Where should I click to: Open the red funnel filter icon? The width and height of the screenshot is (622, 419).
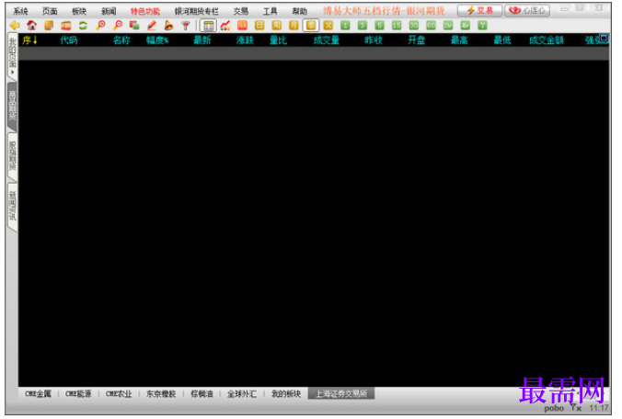click(x=186, y=26)
